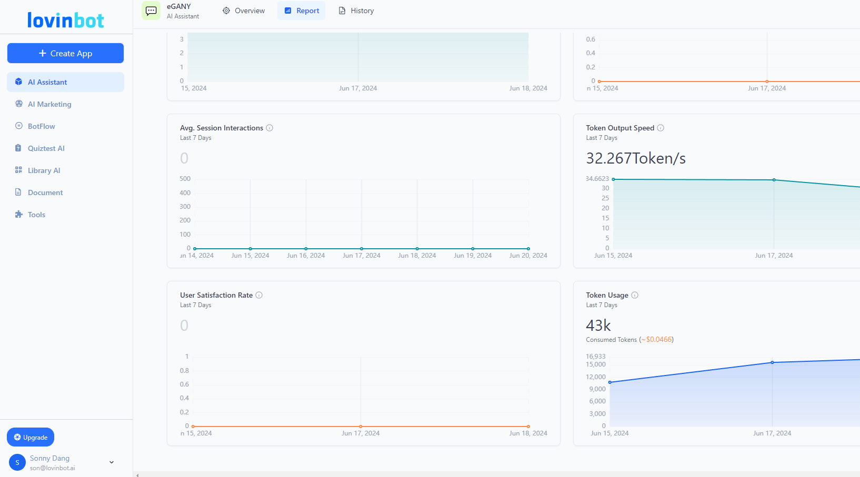Viewport: 860px width, 477px height.
Task: Click the Jun 17 point on Token Output Speed chart
Action: click(x=774, y=180)
